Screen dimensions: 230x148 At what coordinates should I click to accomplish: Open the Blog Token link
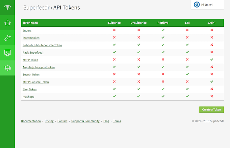(30, 89)
